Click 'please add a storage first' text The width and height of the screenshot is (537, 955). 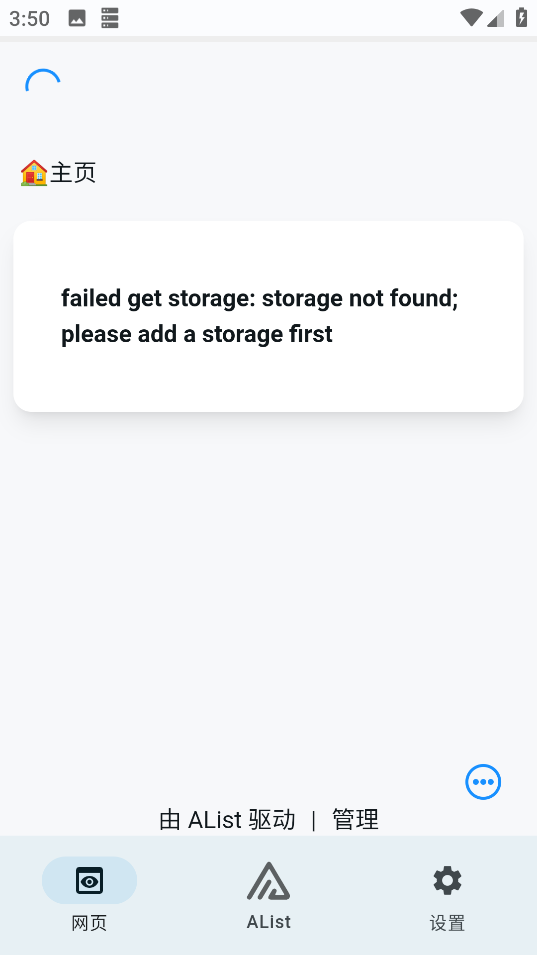197,334
